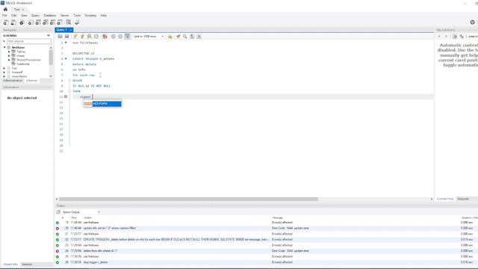Switch to the Schemas tab
Viewport: 478px width, 269px height.
[x=31, y=81]
